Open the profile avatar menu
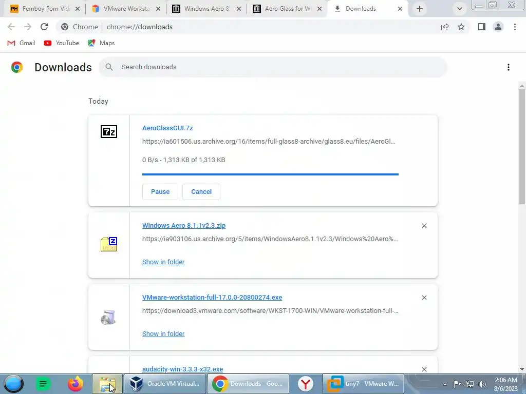 pyautogui.click(x=498, y=27)
